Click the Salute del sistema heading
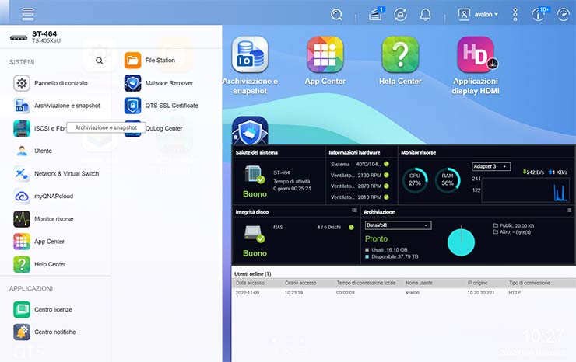The height and width of the screenshot is (362, 576). pos(257,152)
